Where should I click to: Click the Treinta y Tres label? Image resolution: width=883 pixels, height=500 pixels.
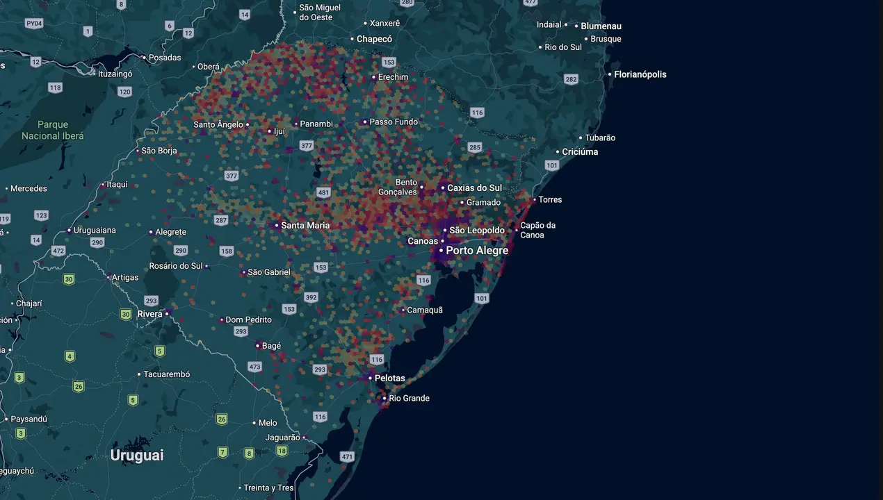coord(268,488)
